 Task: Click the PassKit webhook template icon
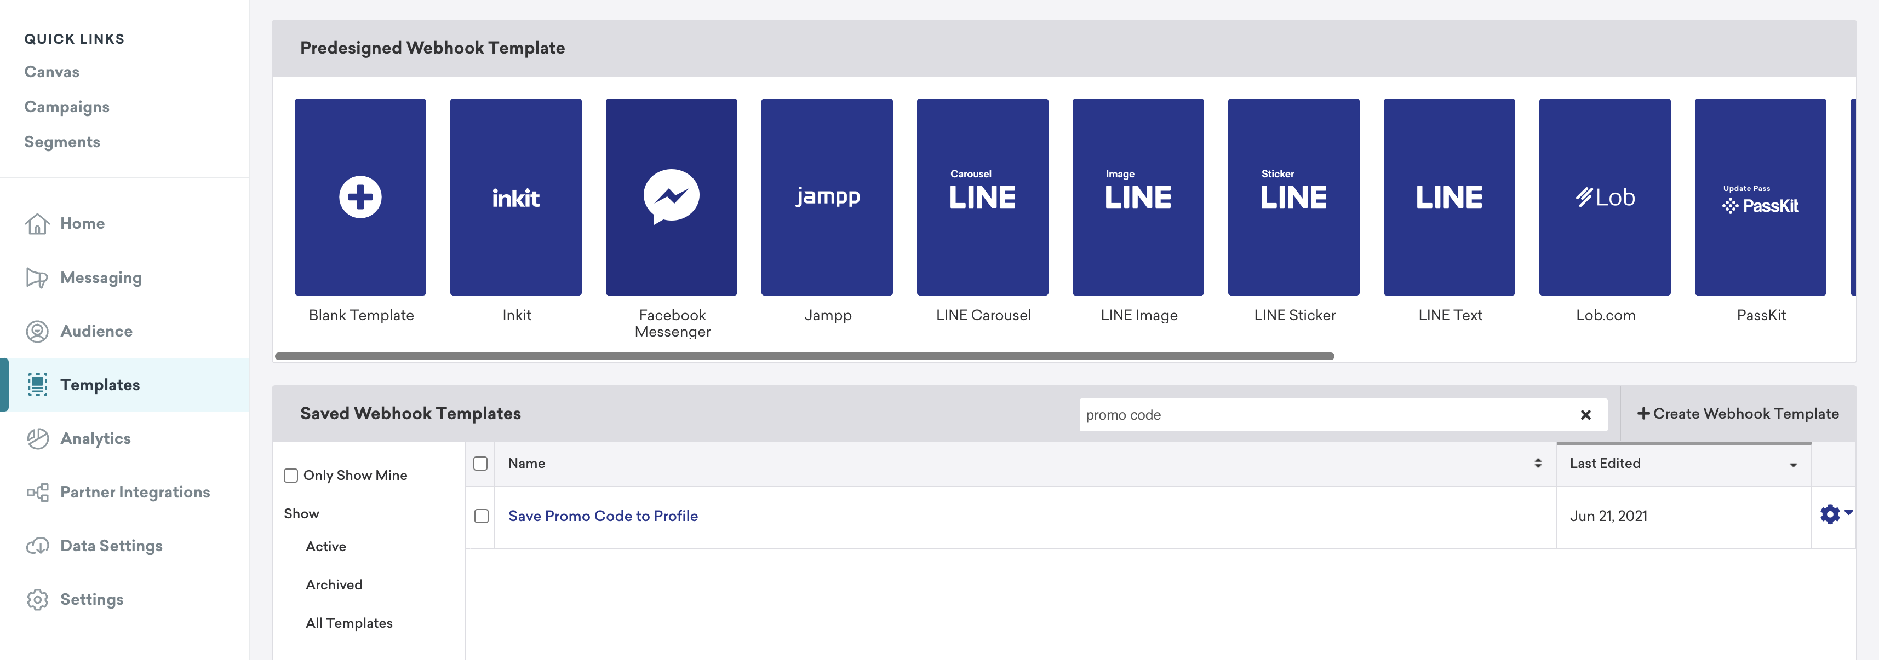pyautogui.click(x=1760, y=196)
